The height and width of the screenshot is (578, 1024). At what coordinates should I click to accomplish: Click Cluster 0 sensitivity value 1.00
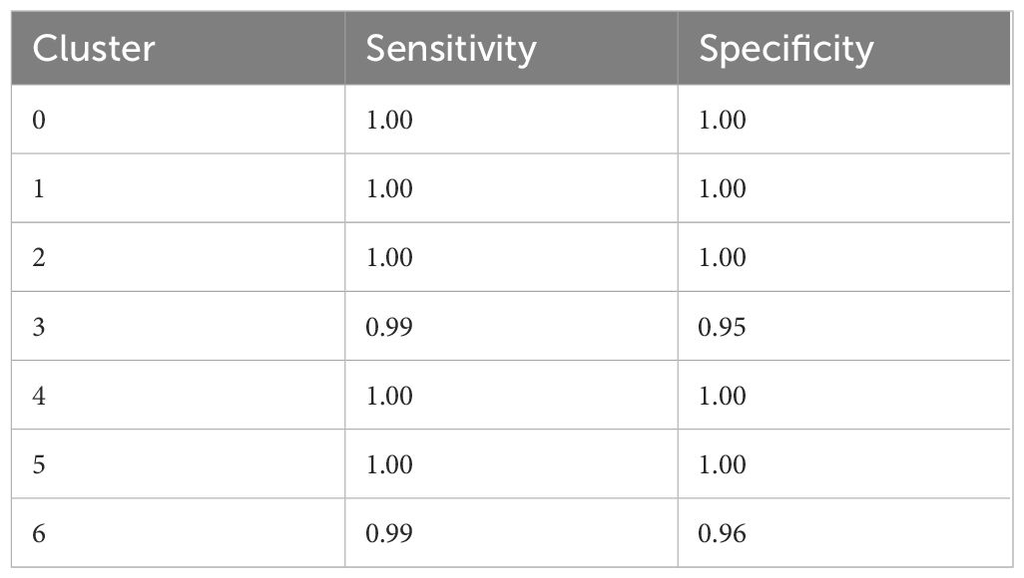(x=389, y=120)
